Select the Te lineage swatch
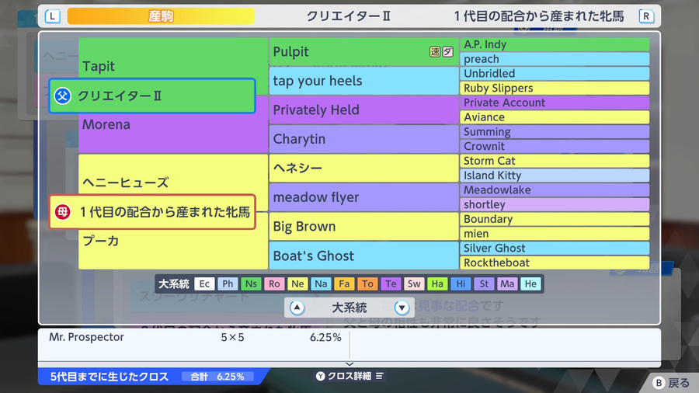The image size is (699, 393). point(391,283)
